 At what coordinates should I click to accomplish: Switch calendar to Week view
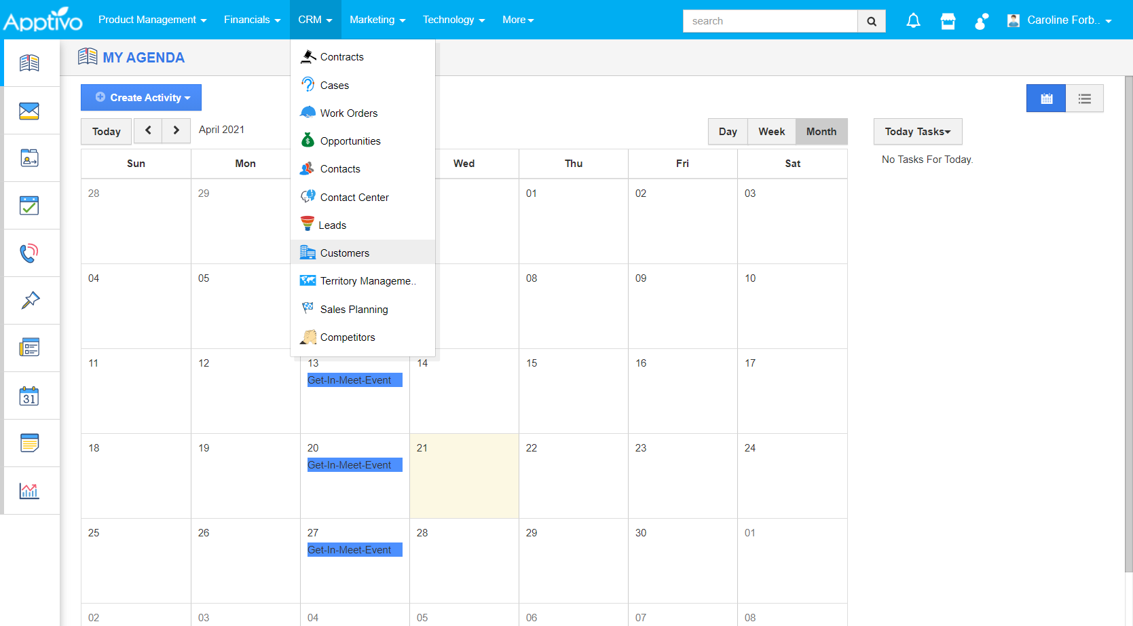[771, 132]
